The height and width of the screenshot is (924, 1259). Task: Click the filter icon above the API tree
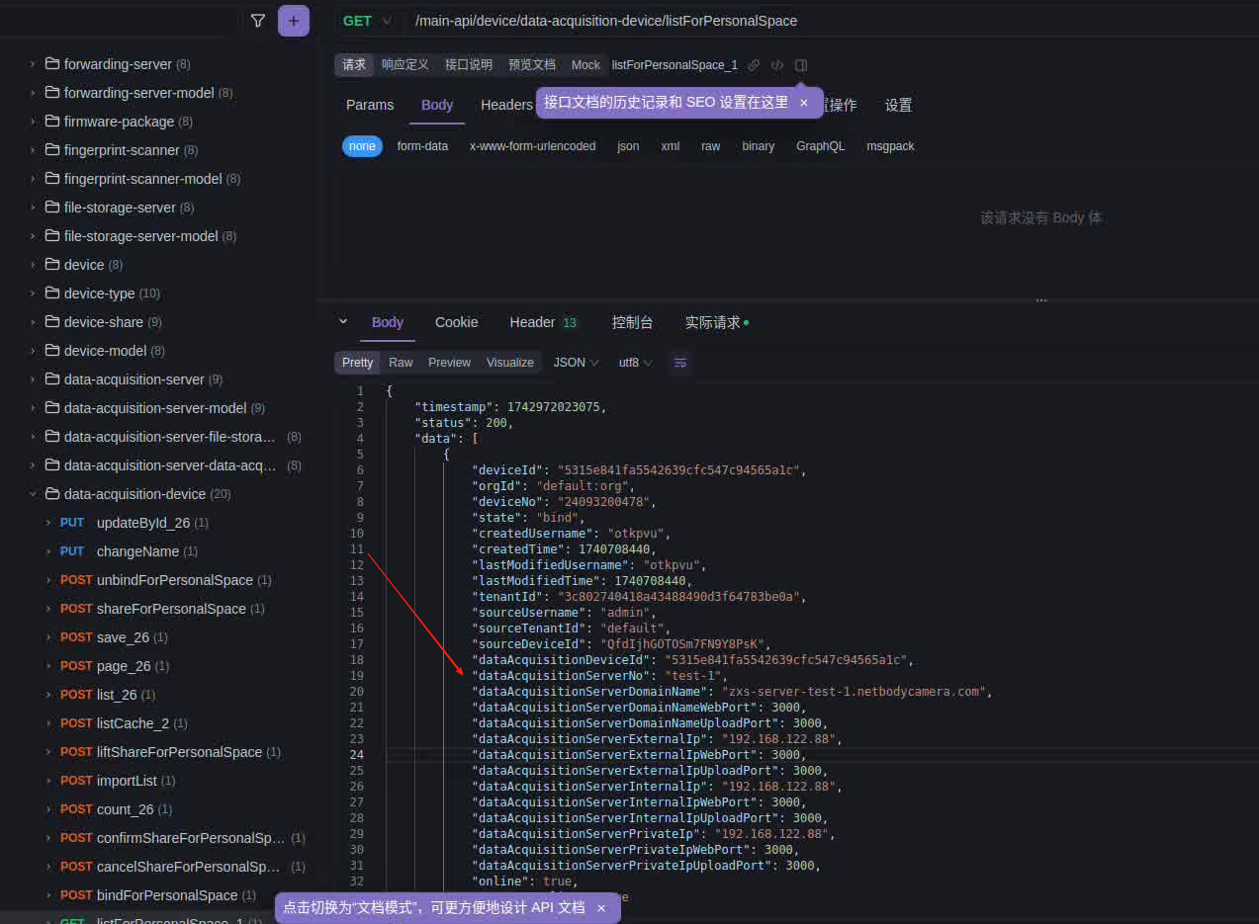pos(258,21)
